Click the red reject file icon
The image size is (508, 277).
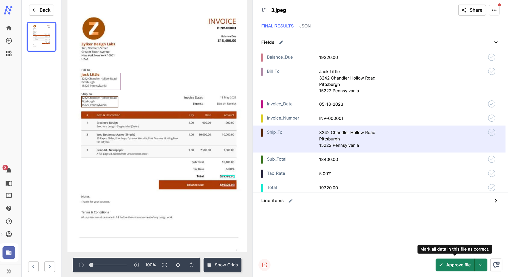[x=264, y=265]
